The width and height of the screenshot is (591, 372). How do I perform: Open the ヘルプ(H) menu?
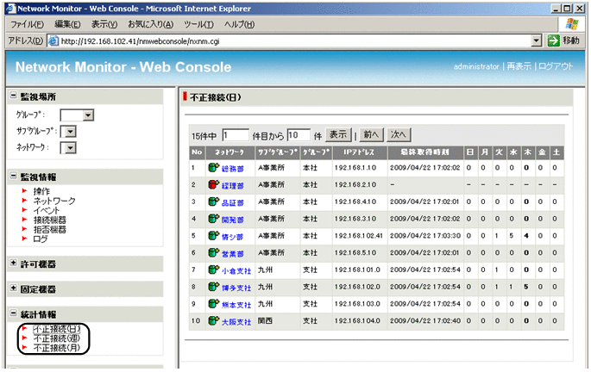239,24
